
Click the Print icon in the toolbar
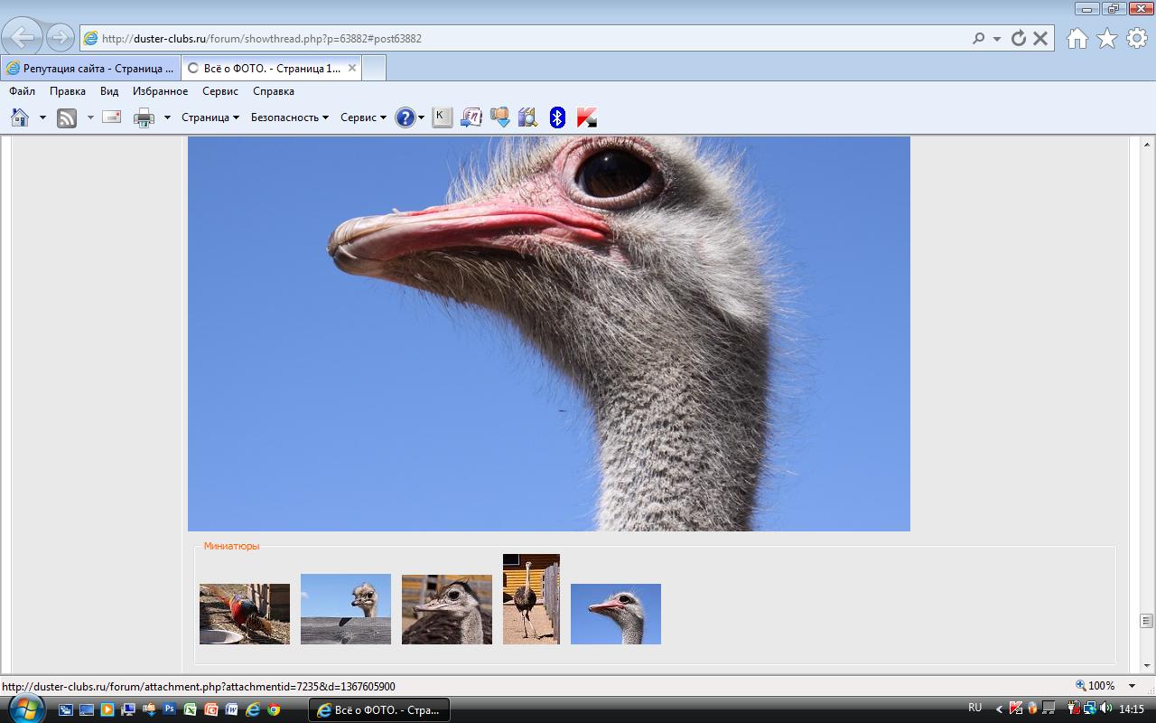[144, 117]
